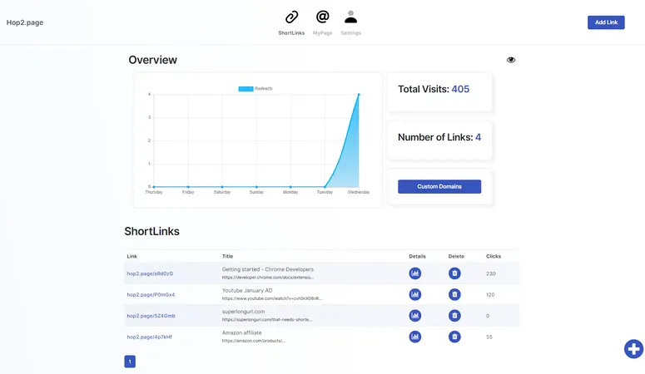Open the Settings person icon
This screenshot has width=645, height=374.
[351, 17]
